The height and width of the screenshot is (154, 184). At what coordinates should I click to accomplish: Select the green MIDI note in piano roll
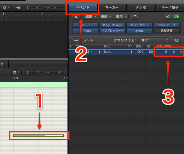[x=39, y=136]
